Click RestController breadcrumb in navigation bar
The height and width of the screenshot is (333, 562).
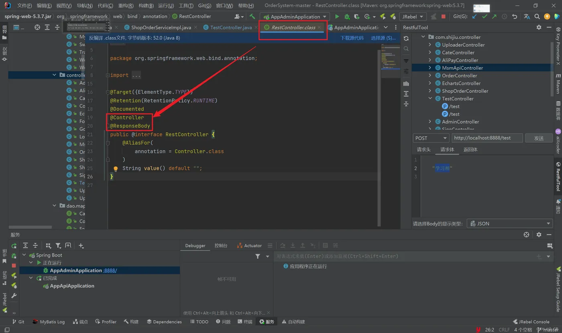click(x=191, y=16)
